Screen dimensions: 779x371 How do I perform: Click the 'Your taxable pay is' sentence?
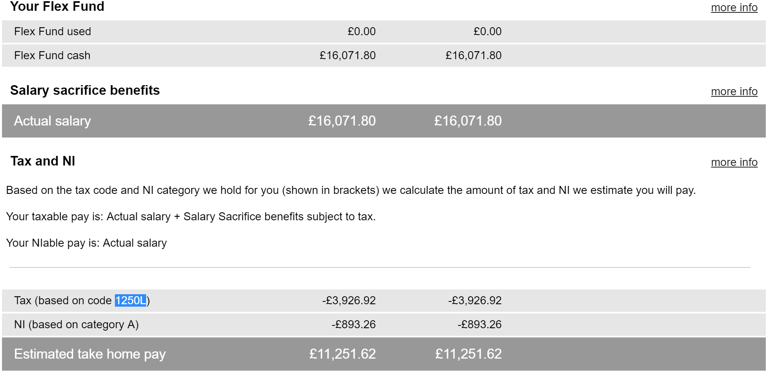[191, 217]
